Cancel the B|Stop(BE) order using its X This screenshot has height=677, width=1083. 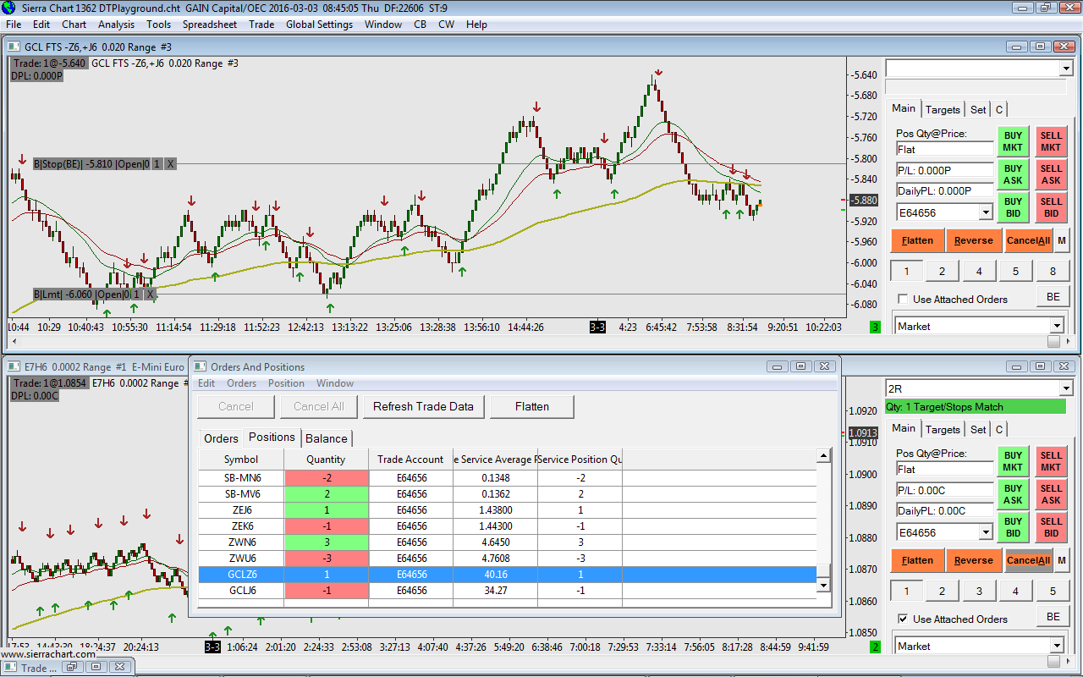point(170,163)
